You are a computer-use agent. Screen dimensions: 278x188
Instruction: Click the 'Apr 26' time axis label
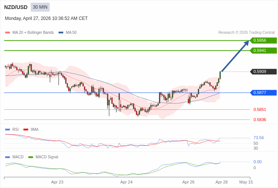[x=188, y=182]
